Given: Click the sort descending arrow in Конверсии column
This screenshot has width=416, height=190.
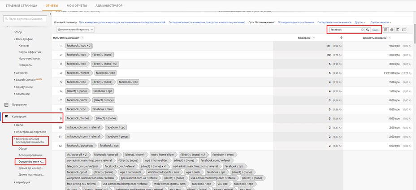Looking at the screenshot, I should [341, 38].
